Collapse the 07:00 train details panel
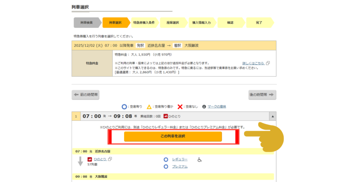 click(272, 116)
